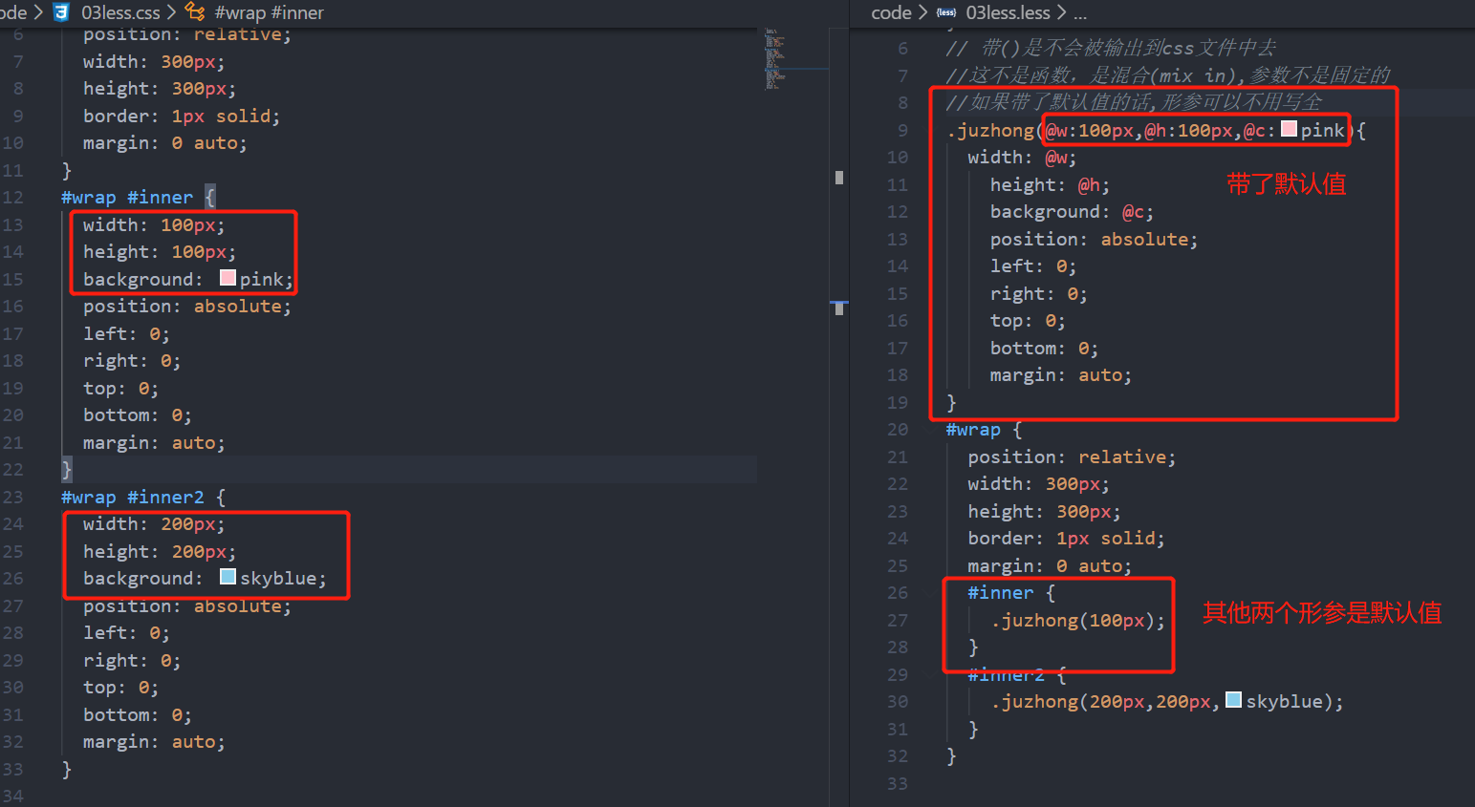Click the symbol icon before '#wrap #inner' breadcrumb
This screenshot has width=1475, height=807.
(x=195, y=12)
